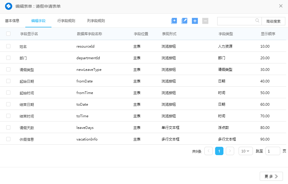Expand the 更多 options button
288x184 pixels.
(x=271, y=176)
